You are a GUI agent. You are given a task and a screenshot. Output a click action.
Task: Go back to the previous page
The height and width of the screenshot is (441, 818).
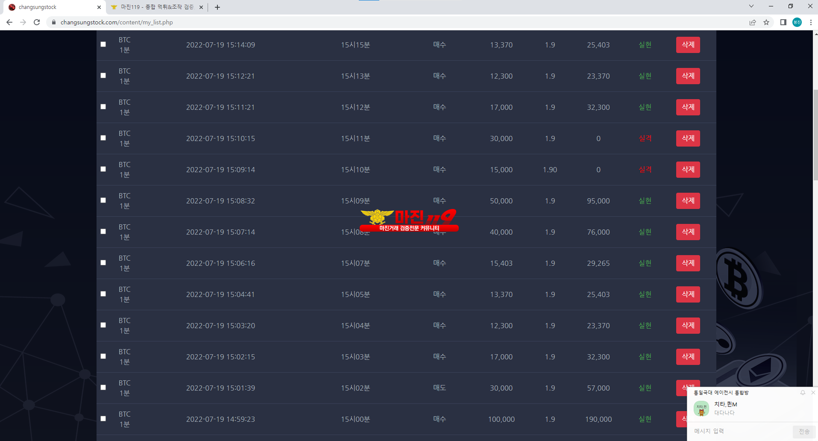tap(9, 22)
